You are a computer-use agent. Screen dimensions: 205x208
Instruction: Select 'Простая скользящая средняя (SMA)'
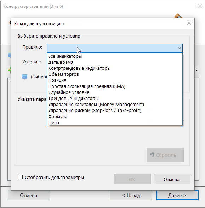115,86
